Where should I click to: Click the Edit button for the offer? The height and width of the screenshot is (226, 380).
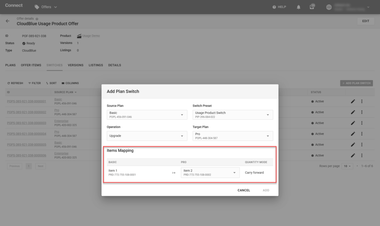tap(366, 21)
